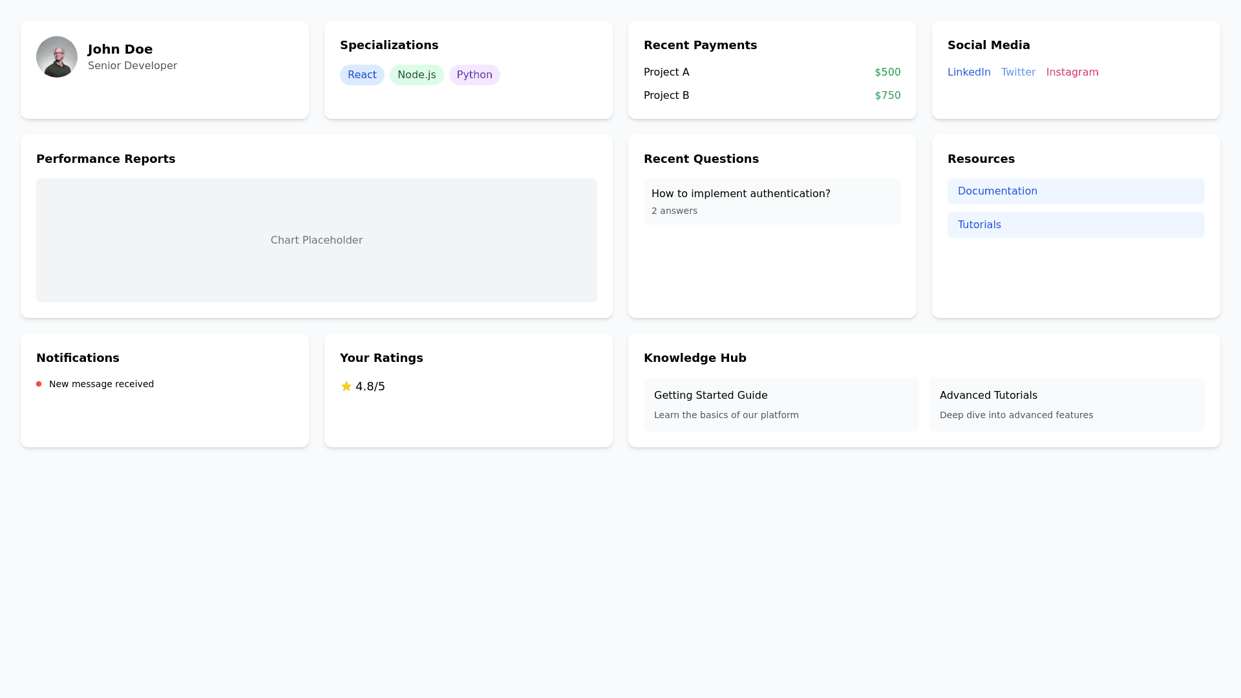Viewport: 1241px width, 698px height.
Task: Open the Advanced Tutorials card
Action: [1066, 404]
